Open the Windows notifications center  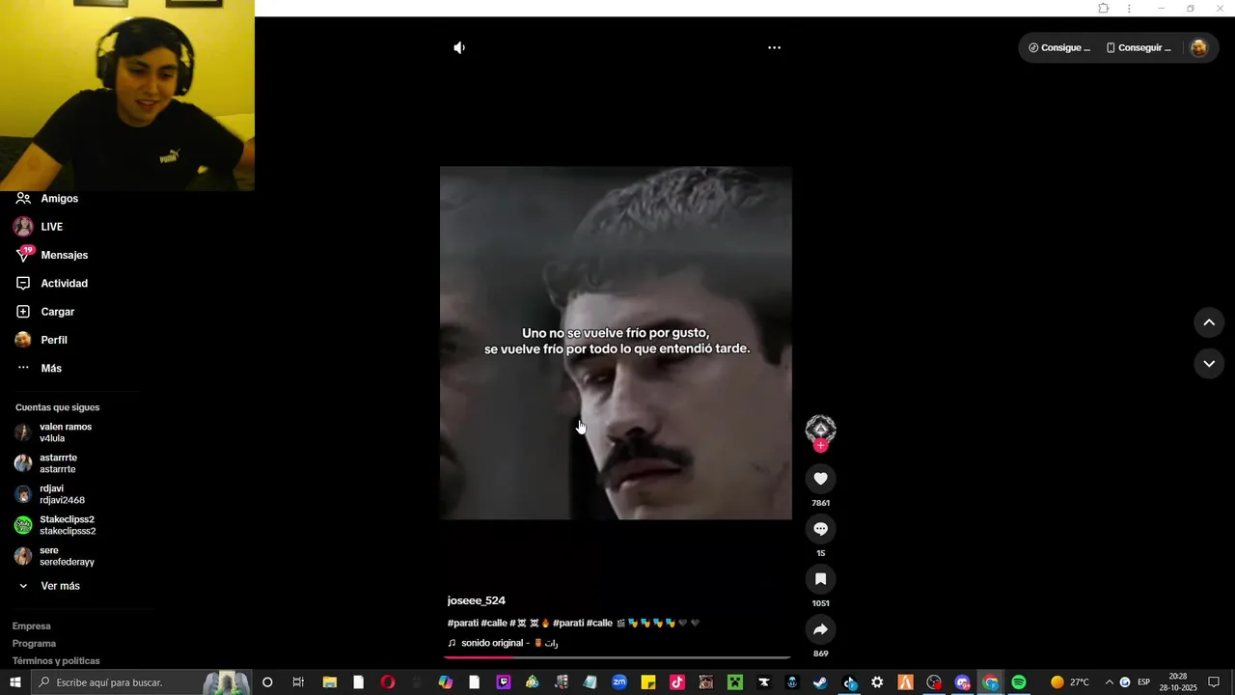(x=1214, y=682)
